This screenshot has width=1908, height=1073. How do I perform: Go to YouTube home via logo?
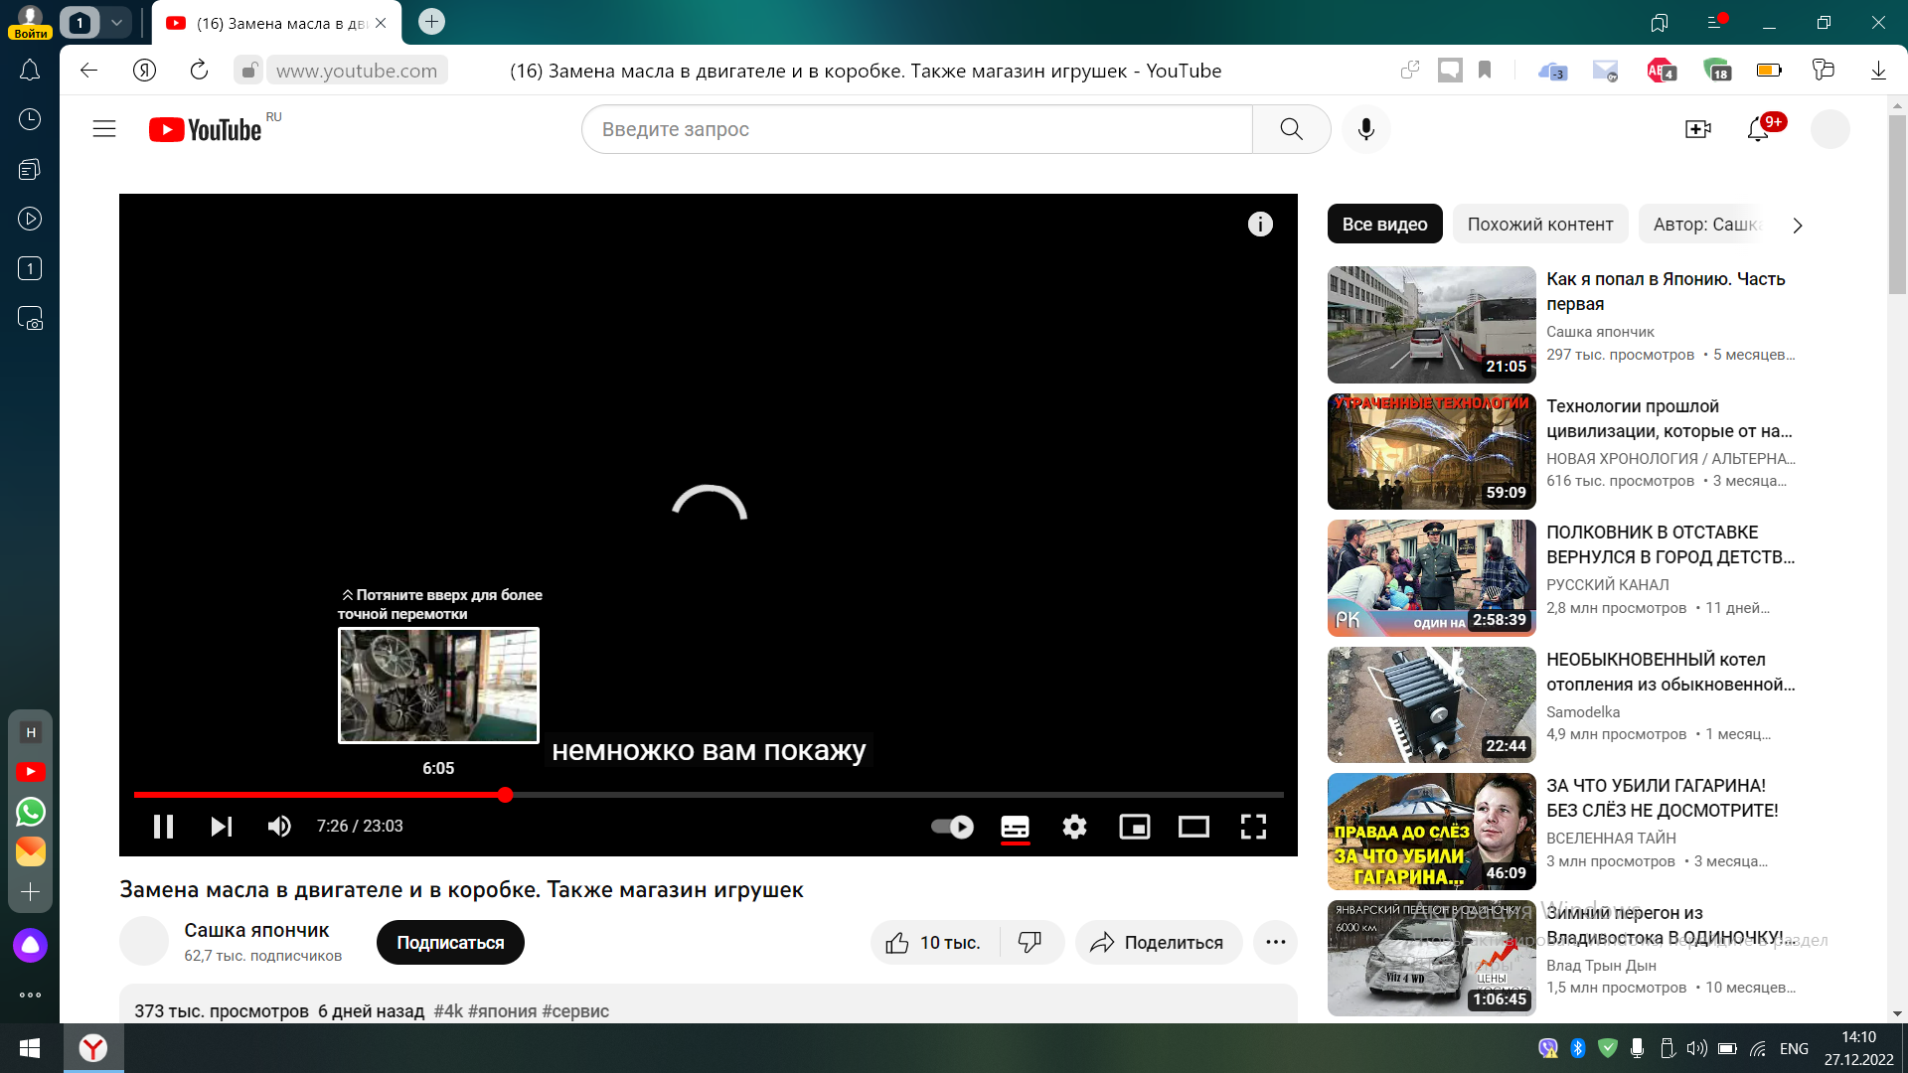(206, 130)
